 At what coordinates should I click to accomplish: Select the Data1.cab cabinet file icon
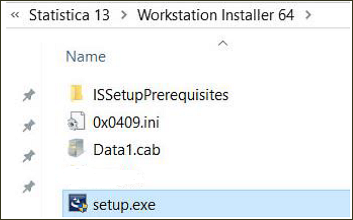click(76, 148)
